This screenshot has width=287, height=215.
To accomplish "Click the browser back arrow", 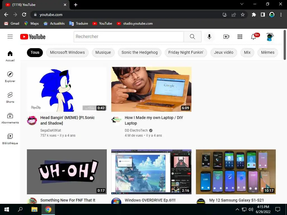I will point(6,15).
